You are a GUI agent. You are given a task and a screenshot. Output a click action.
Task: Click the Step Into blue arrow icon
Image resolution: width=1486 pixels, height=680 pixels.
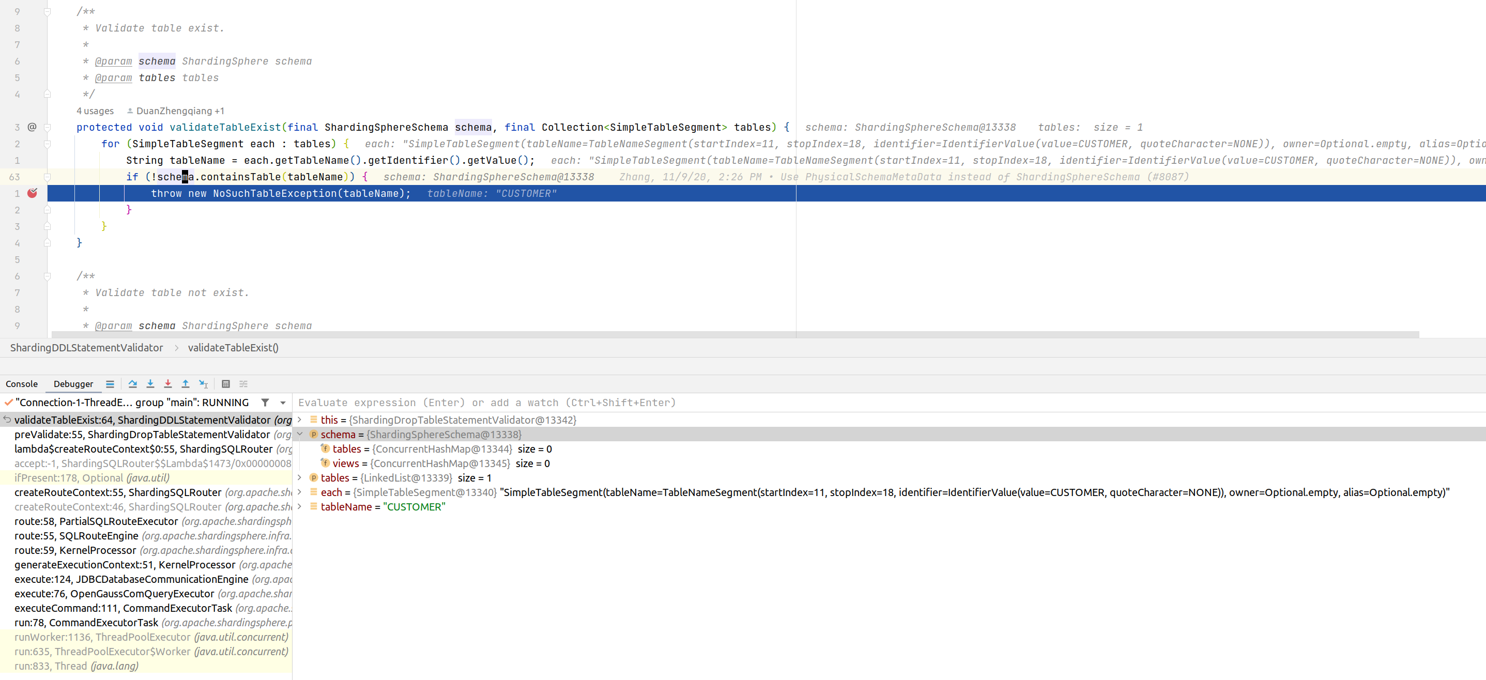[x=150, y=383]
